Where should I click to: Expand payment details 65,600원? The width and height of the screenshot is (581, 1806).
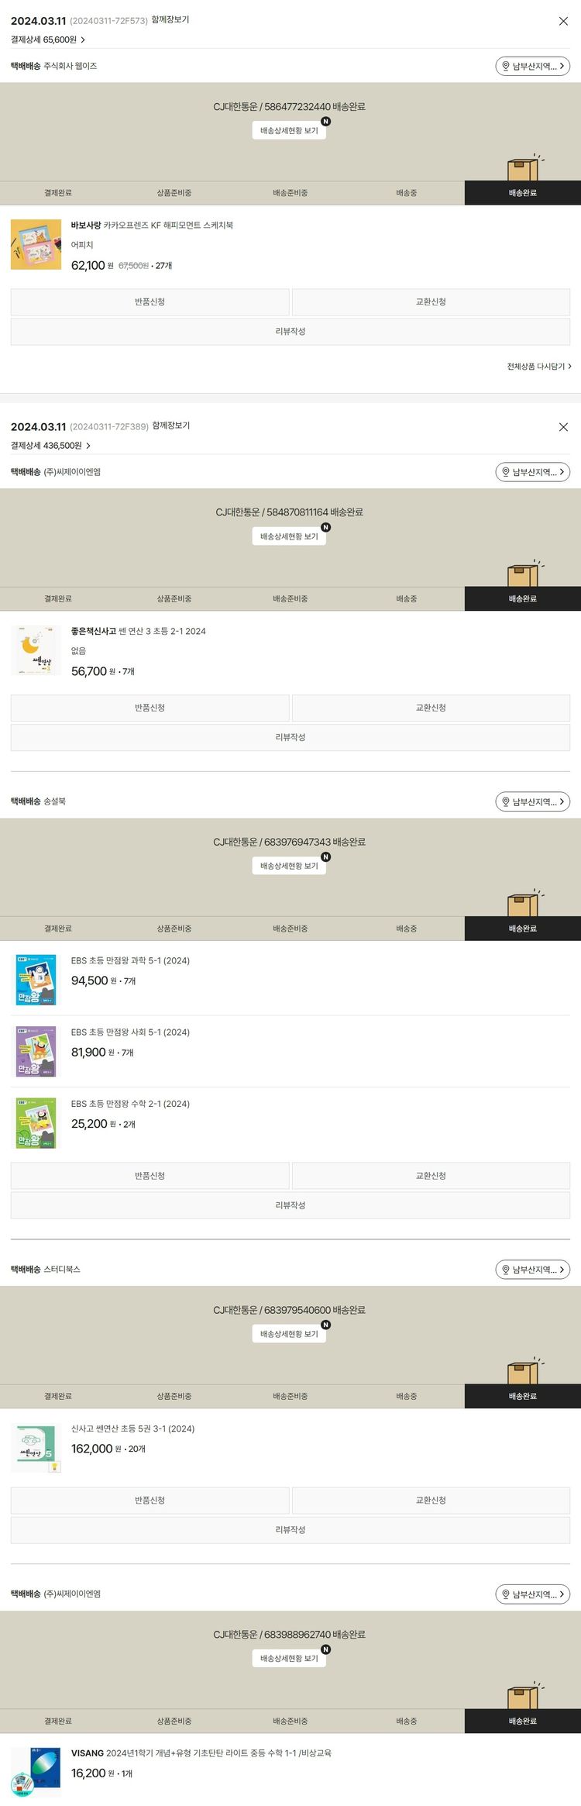48,40
